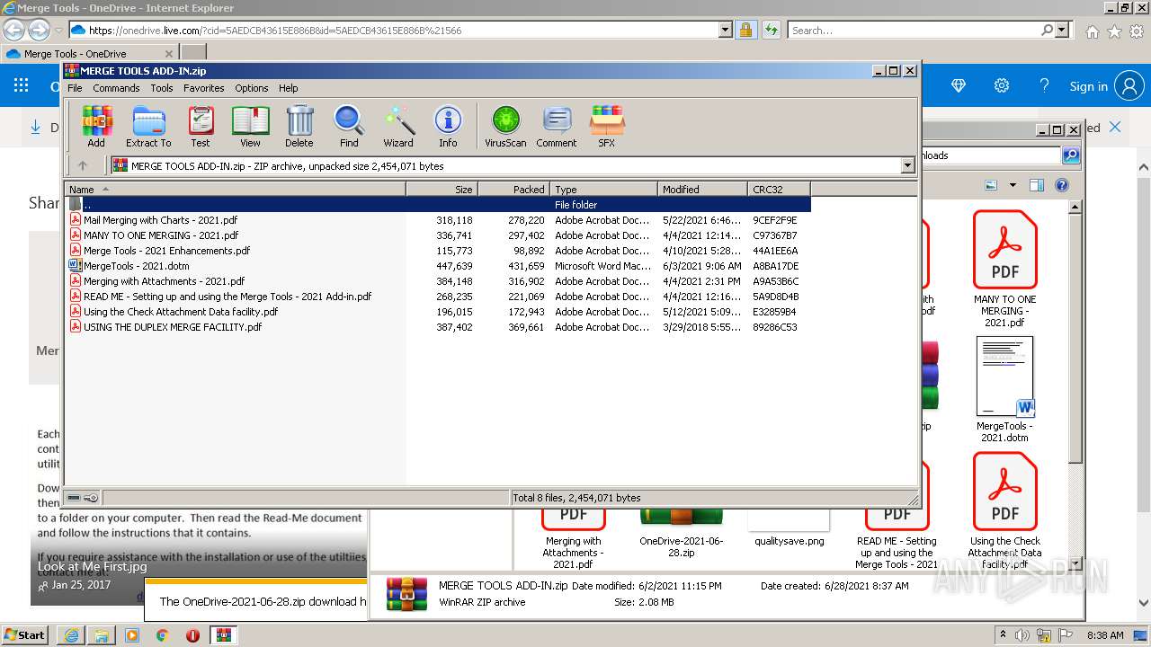Open Internet Explorer from taskbar
This screenshot has height=647, width=1151.
pos(71,634)
